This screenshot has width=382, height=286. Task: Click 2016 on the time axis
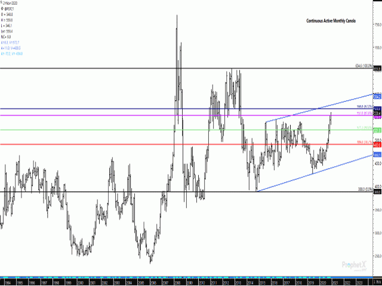click(275, 284)
